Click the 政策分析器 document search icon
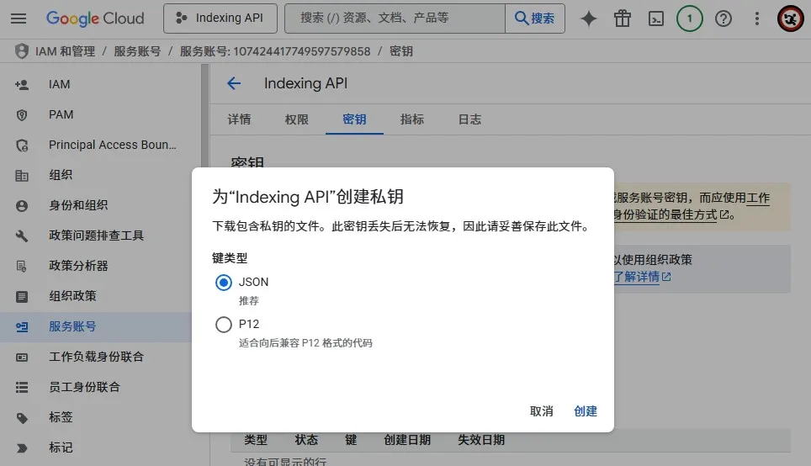 click(22, 267)
